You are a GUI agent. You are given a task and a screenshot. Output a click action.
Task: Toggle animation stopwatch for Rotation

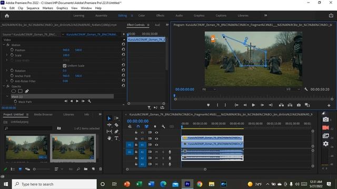pos(12,70)
